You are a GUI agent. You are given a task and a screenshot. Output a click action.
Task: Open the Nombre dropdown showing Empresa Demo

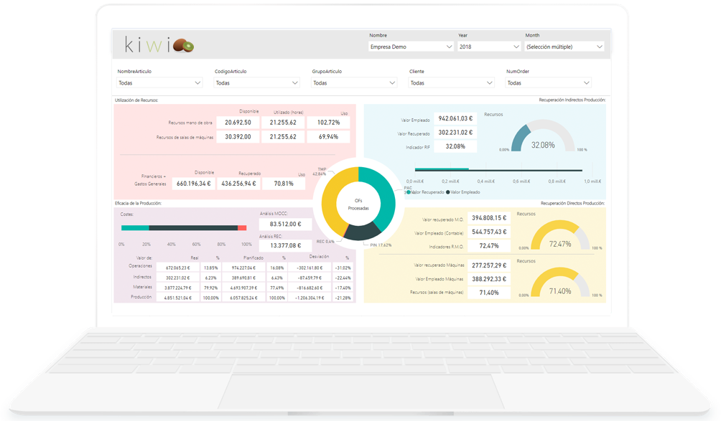[x=411, y=47]
